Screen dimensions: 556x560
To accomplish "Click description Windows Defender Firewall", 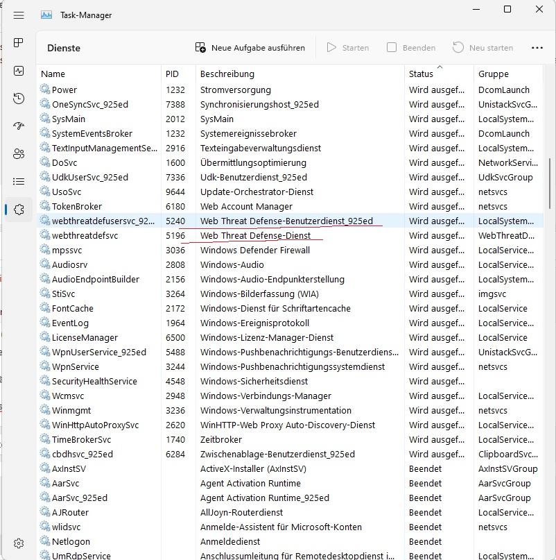I will (x=255, y=251).
